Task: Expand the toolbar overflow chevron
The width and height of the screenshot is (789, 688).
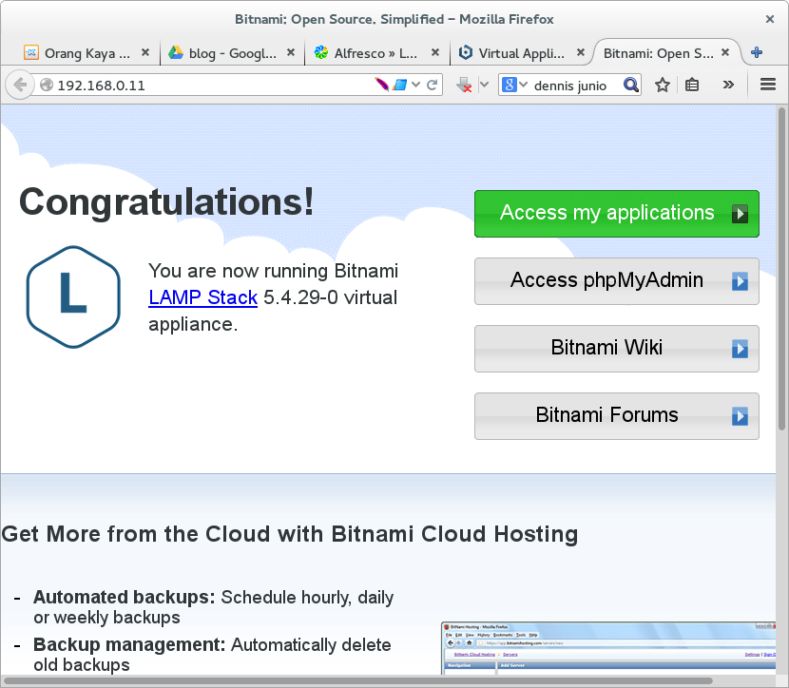Action: click(x=728, y=85)
